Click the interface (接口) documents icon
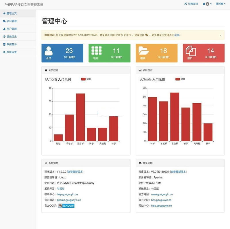 (191, 51)
